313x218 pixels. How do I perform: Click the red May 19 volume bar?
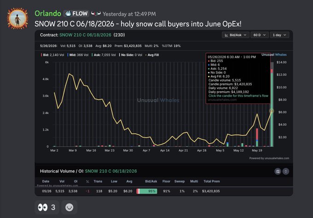(257, 134)
